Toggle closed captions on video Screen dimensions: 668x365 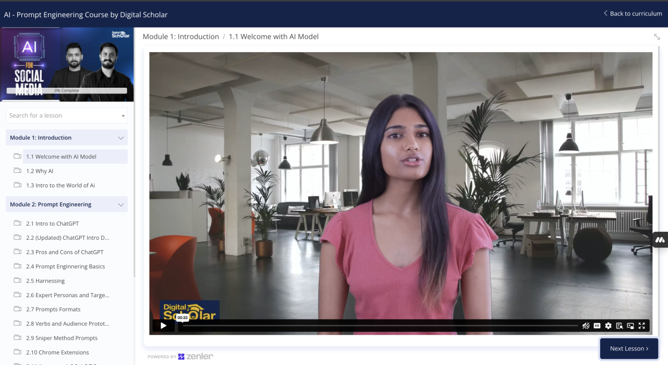[597, 326]
